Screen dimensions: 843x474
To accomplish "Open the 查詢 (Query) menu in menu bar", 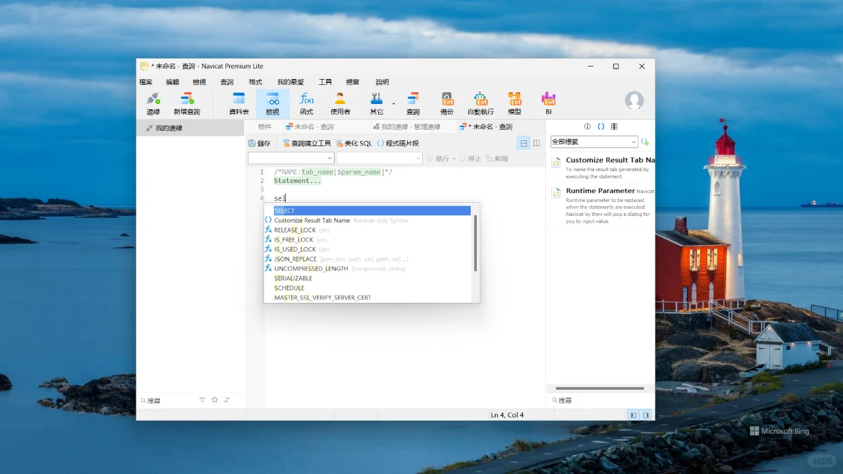I will pos(227,82).
